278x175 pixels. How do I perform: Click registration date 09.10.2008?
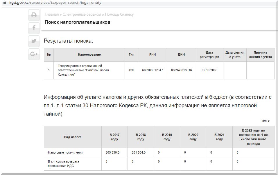(x=209, y=70)
